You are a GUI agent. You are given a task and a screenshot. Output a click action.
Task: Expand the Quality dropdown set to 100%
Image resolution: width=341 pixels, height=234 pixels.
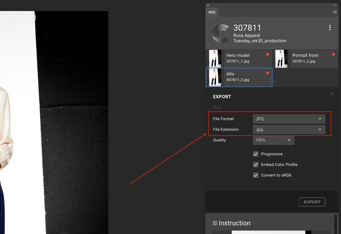(273, 140)
